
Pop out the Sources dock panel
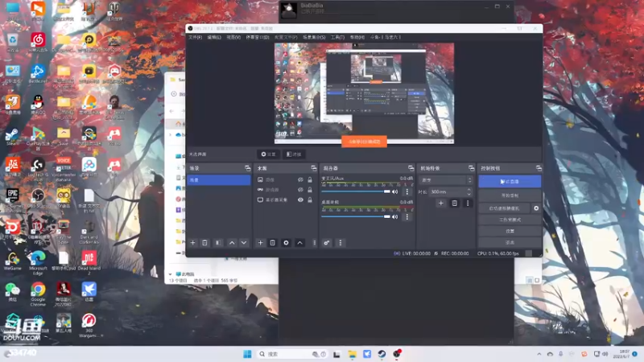click(x=314, y=168)
